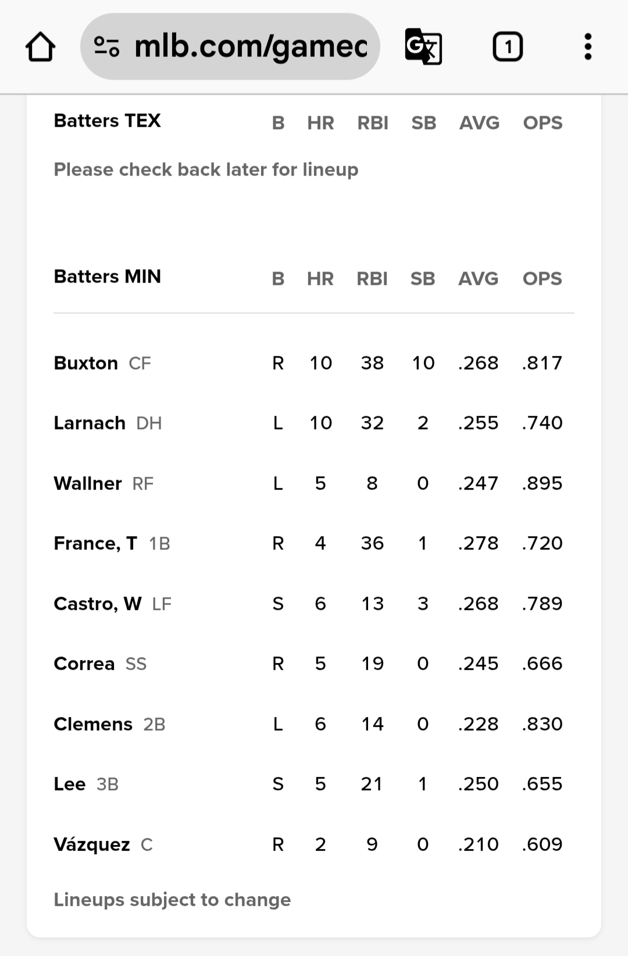The height and width of the screenshot is (956, 628).
Task: Tap the AVG column header for TEX
Action: click(x=479, y=123)
